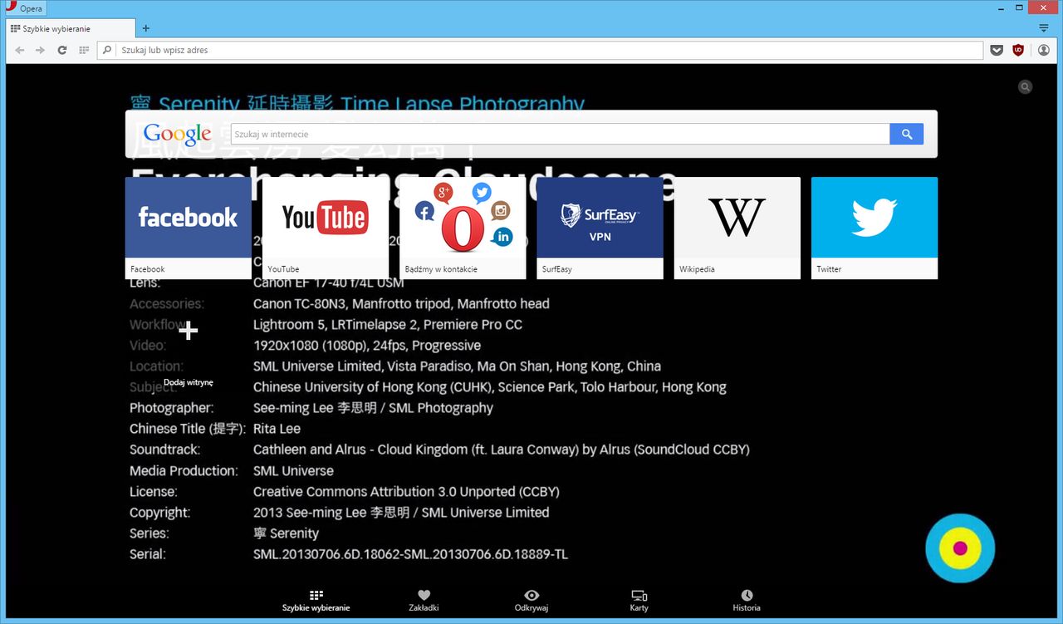
Task: Open the Pocket-style save icon in toolbar
Action: coord(997,51)
